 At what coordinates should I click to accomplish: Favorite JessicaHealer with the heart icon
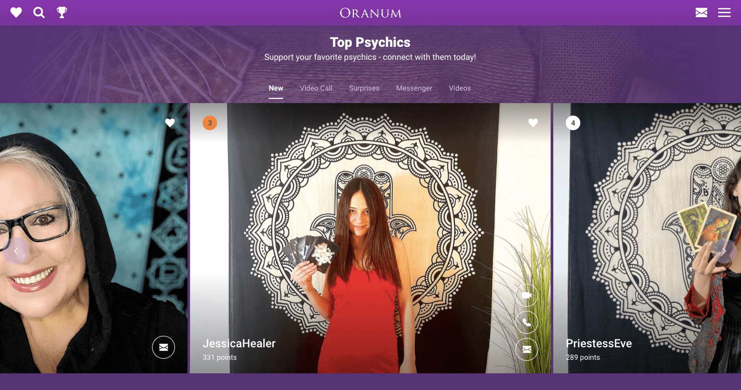point(533,123)
